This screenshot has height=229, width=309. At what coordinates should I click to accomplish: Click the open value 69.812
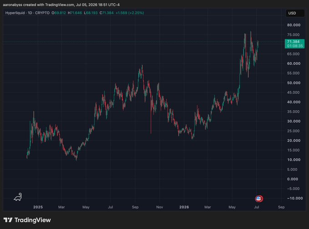coord(60,13)
